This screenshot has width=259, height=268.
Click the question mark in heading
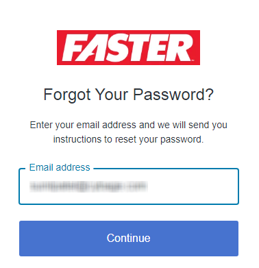click(x=210, y=94)
